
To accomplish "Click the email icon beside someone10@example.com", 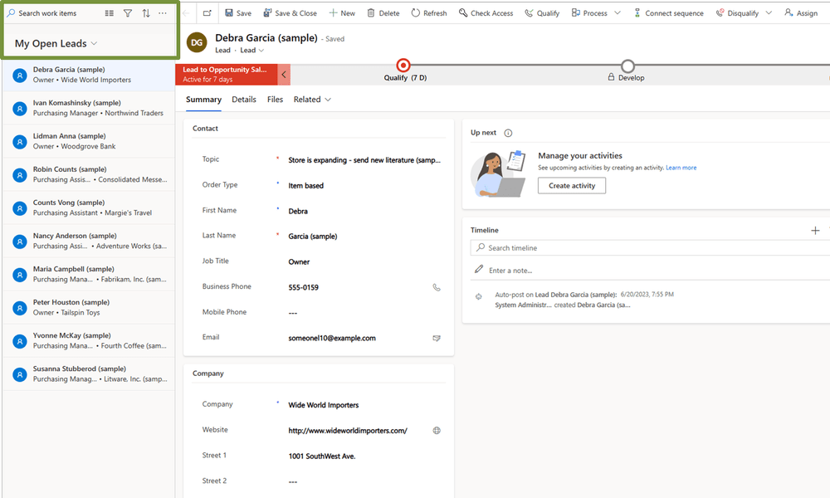I will [437, 338].
